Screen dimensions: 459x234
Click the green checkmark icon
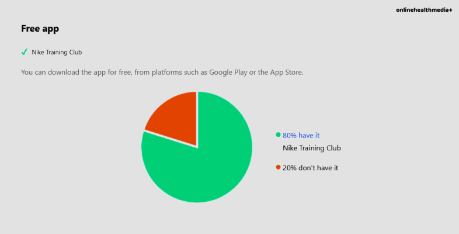[25, 52]
